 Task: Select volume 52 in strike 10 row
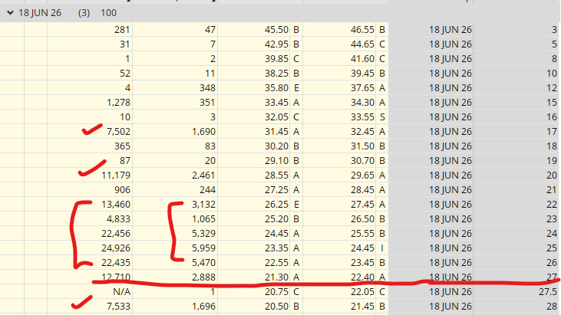[125, 74]
